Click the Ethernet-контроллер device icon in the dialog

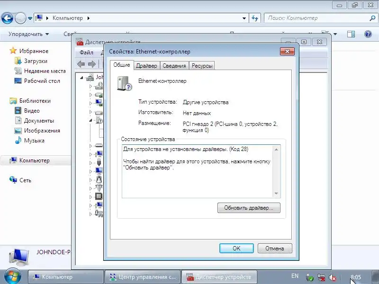[x=125, y=83]
